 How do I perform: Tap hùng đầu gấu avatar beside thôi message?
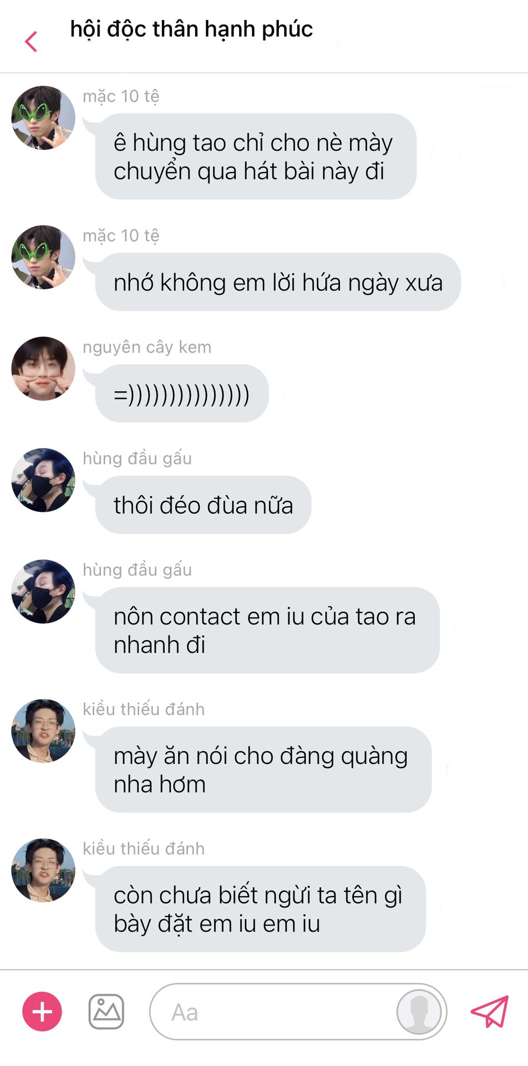[x=43, y=480]
